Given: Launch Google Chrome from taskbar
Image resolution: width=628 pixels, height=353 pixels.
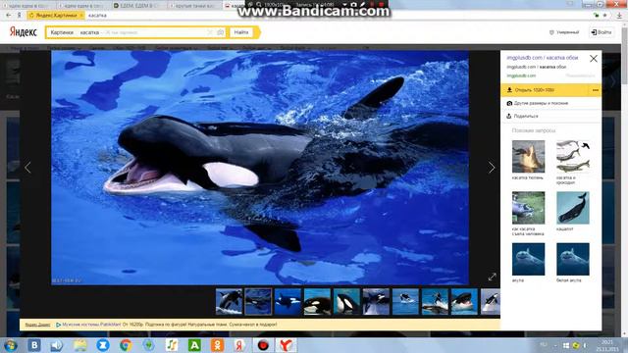Looking at the screenshot, I should (x=126, y=345).
